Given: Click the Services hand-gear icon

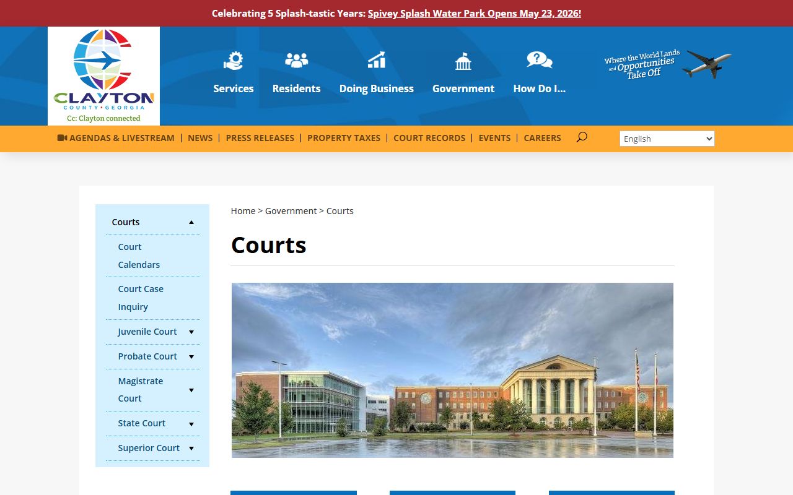Looking at the screenshot, I should (234, 61).
